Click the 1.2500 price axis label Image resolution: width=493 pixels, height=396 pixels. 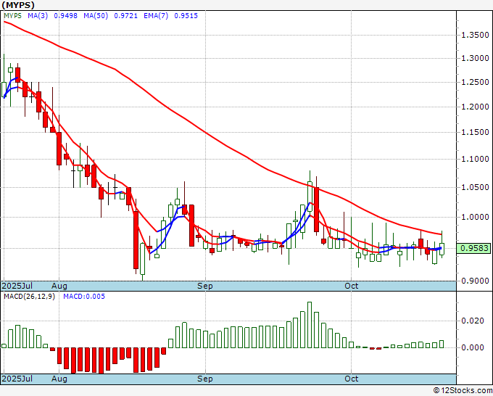coord(475,82)
